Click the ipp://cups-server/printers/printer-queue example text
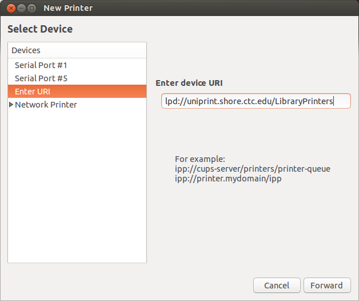The image size is (359, 301). point(253,169)
